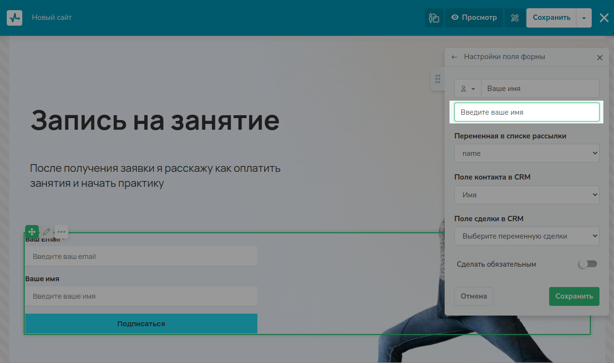This screenshot has width=614, height=363.
Task: Go back using arrow in field settings panel
Action: pos(454,57)
